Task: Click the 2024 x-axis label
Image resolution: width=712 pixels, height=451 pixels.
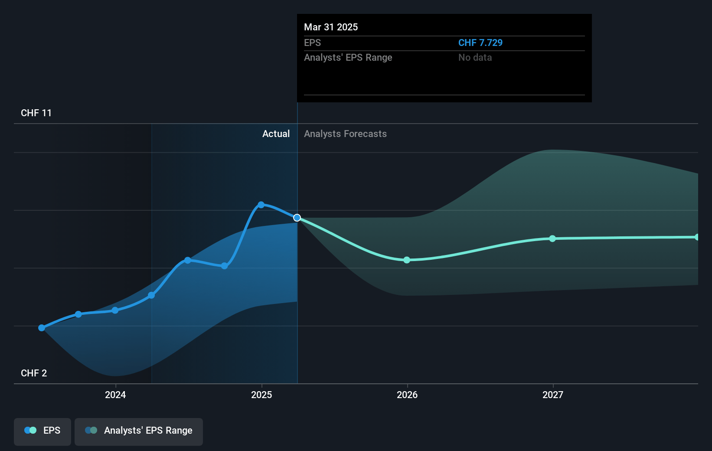Action: pyautogui.click(x=115, y=395)
